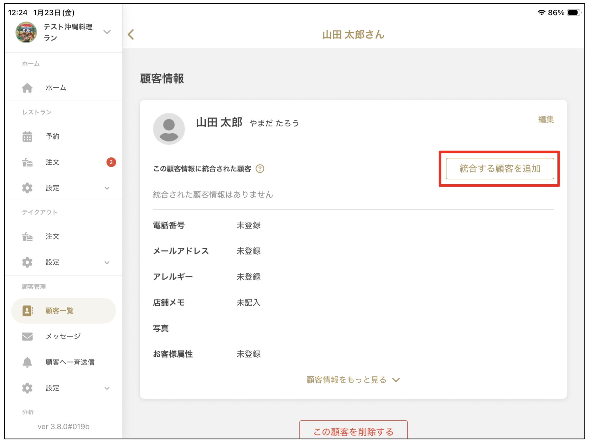
Task: Click this customer's 編集 edit link
Action: [x=546, y=120]
